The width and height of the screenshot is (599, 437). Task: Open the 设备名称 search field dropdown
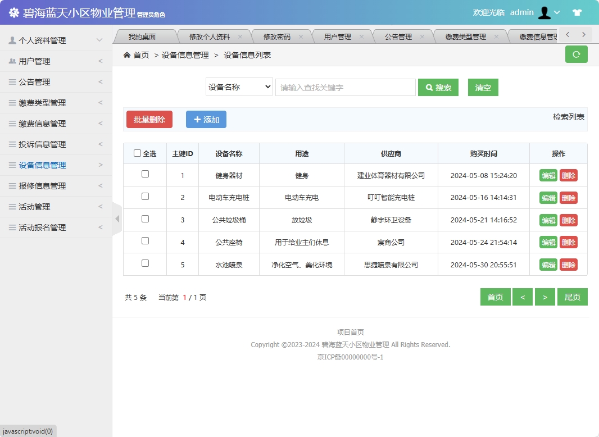pos(239,87)
